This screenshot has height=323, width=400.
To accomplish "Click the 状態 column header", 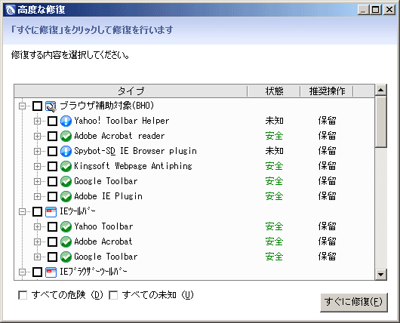I will point(274,91).
